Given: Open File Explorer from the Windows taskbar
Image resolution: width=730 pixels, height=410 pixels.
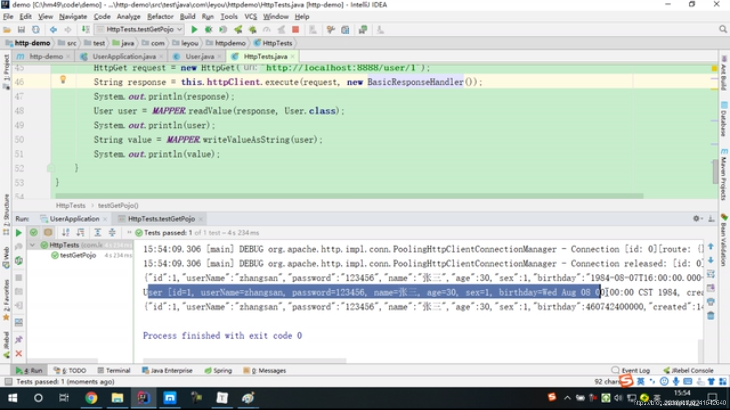Looking at the screenshot, I should [117, 398].
